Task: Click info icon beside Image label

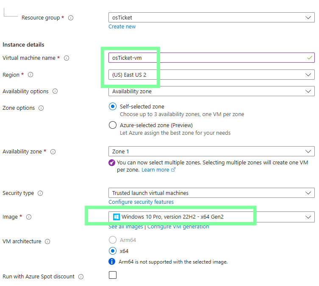Action: (29, 217)
